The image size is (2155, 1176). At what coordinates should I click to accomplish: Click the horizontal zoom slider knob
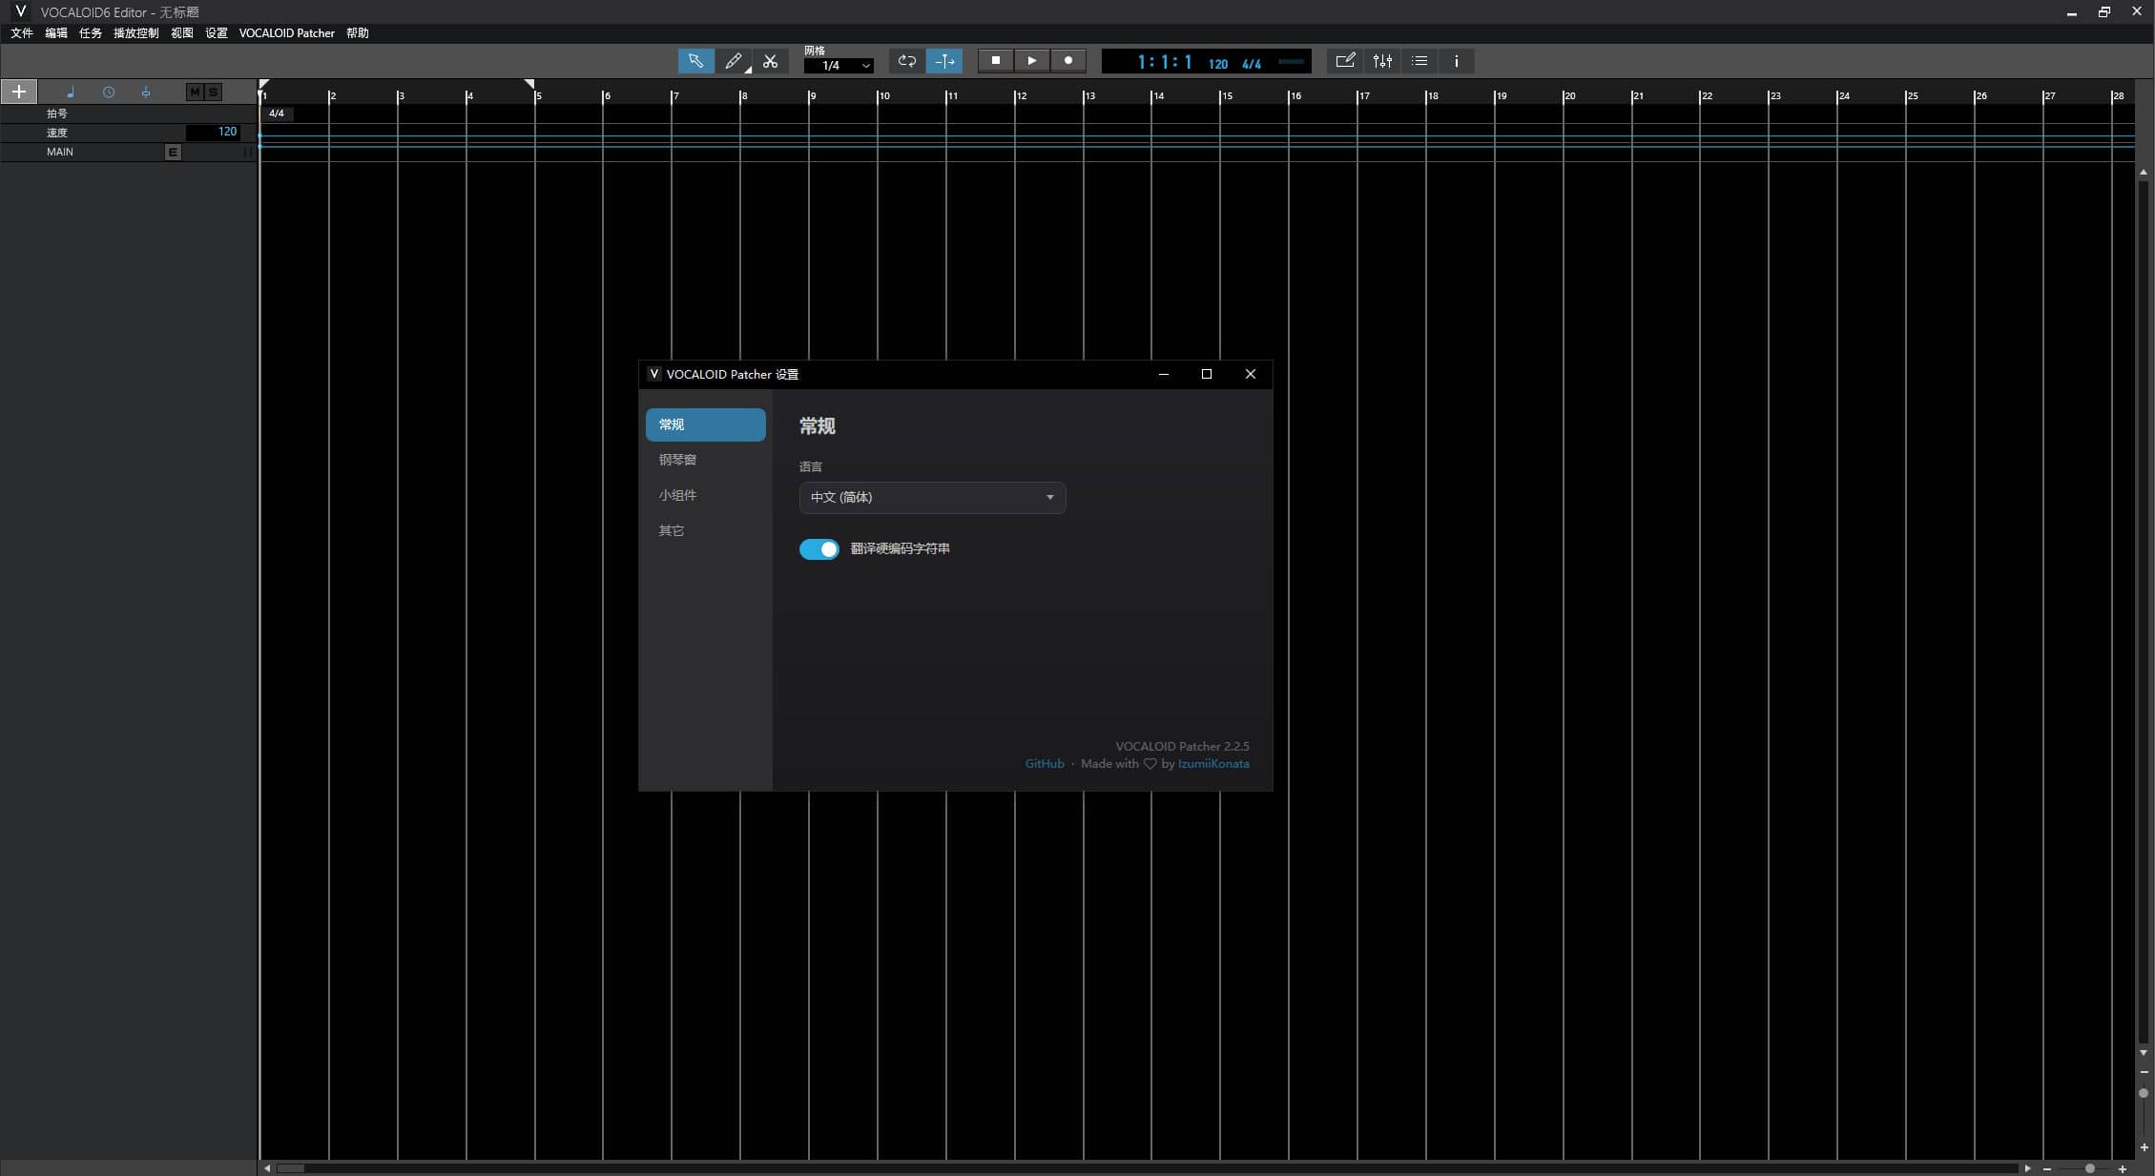(2090, 1168)
